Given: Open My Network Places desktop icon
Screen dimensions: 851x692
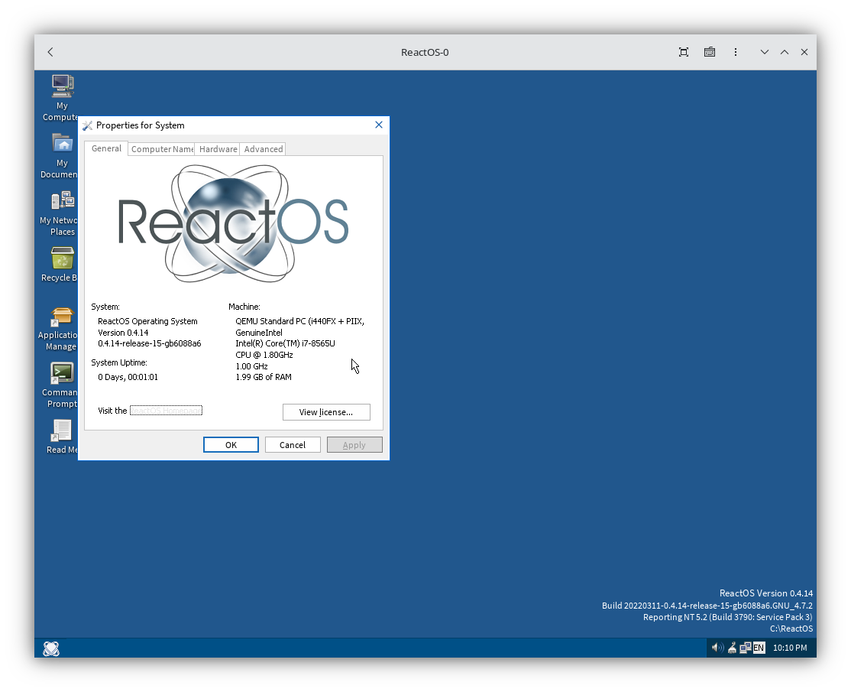Looking at the screenshot, I should [63, 213].
